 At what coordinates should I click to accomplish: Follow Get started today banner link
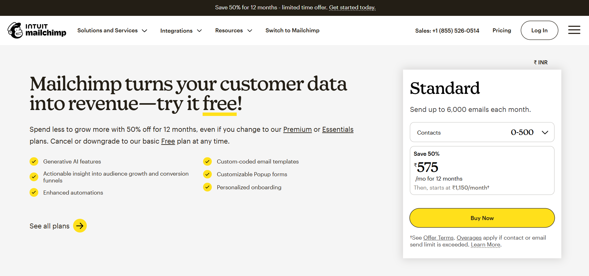352,7
